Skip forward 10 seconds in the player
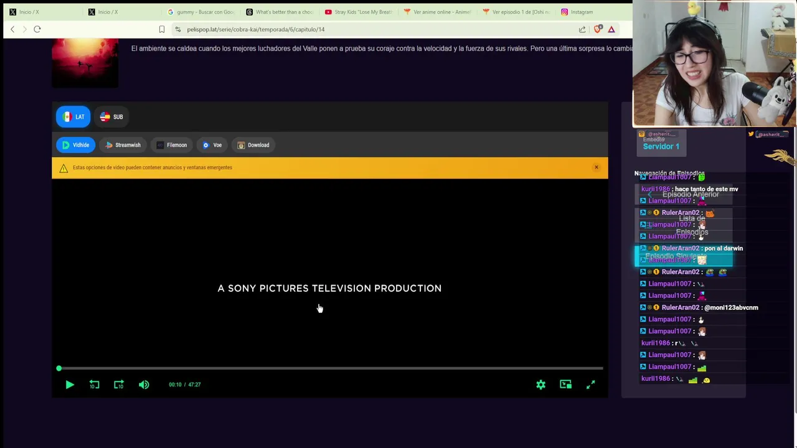Image resolution: width=797 pixels, height=448 pixels. tap(119, 385)
